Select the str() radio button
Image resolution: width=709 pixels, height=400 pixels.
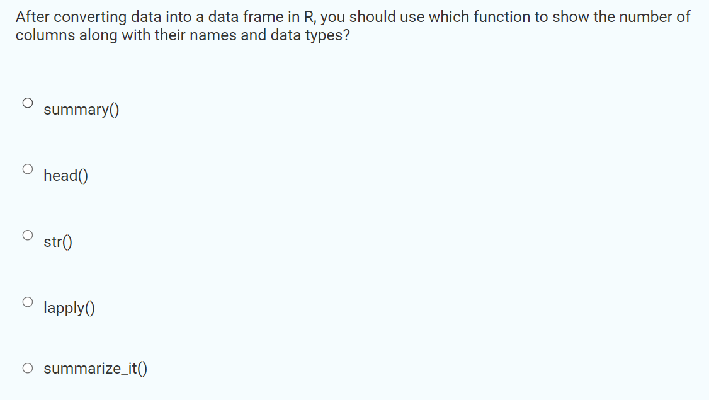tap(28, 235)
